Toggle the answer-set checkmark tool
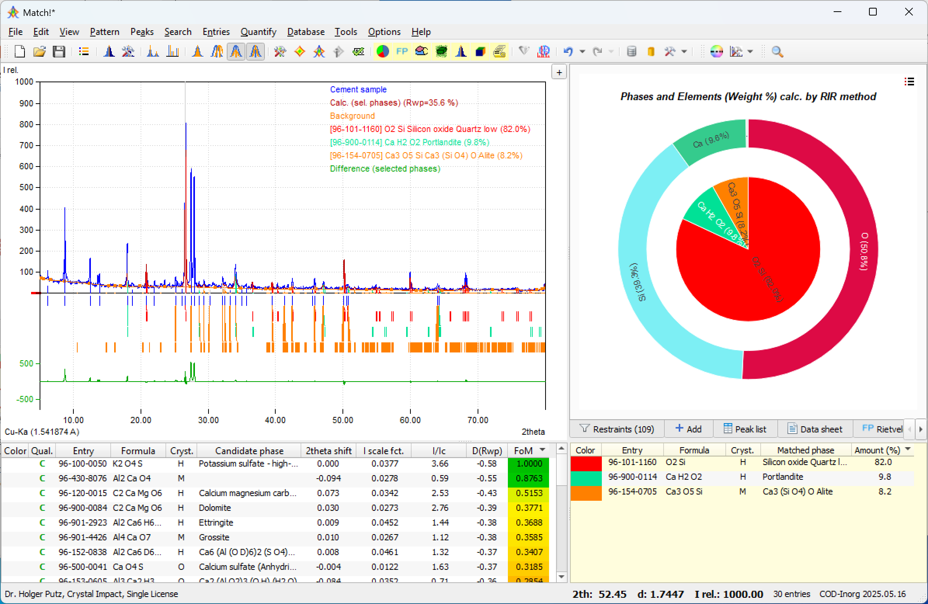Screen dimensions: 928x604 pyautogui.click(x=359, y=51)
